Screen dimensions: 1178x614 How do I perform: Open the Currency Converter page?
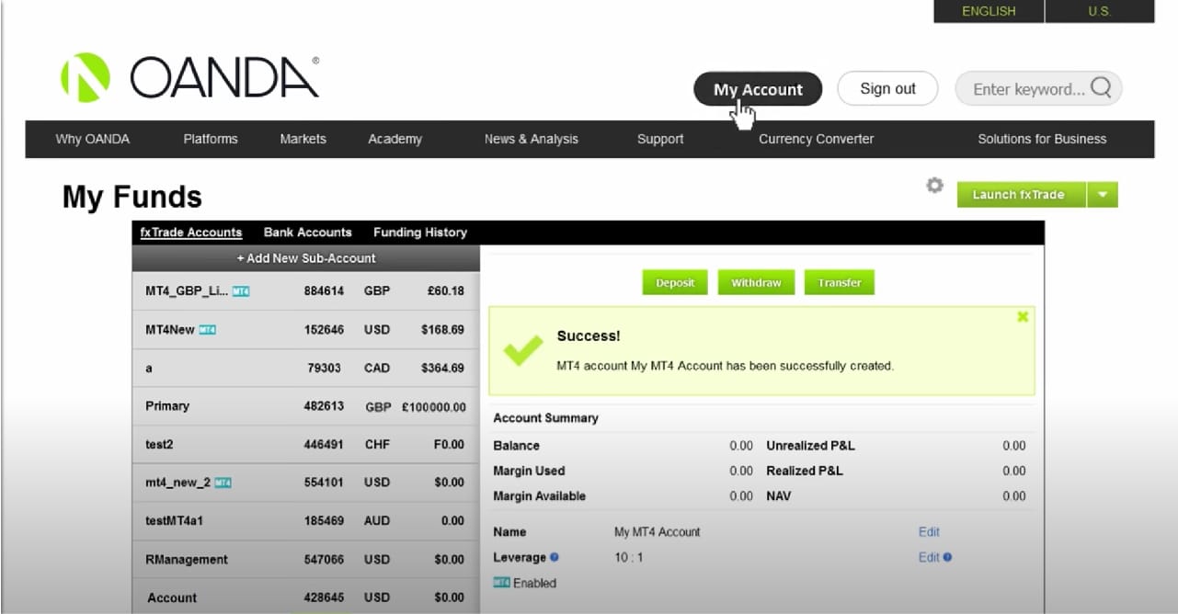(x=817, y=139)
